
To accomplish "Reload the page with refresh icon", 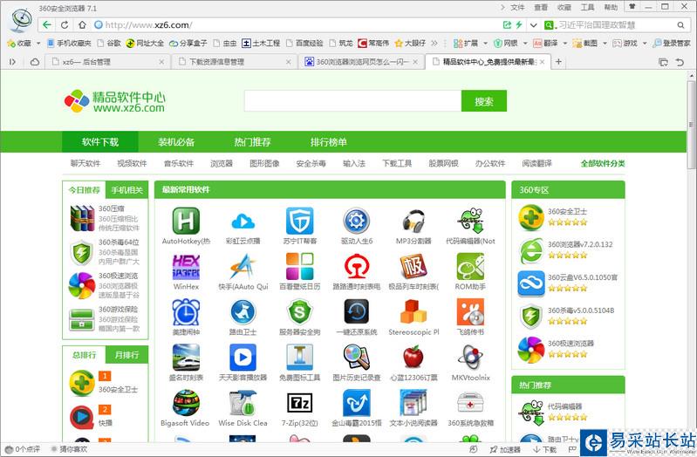I will tap(65, 25).
